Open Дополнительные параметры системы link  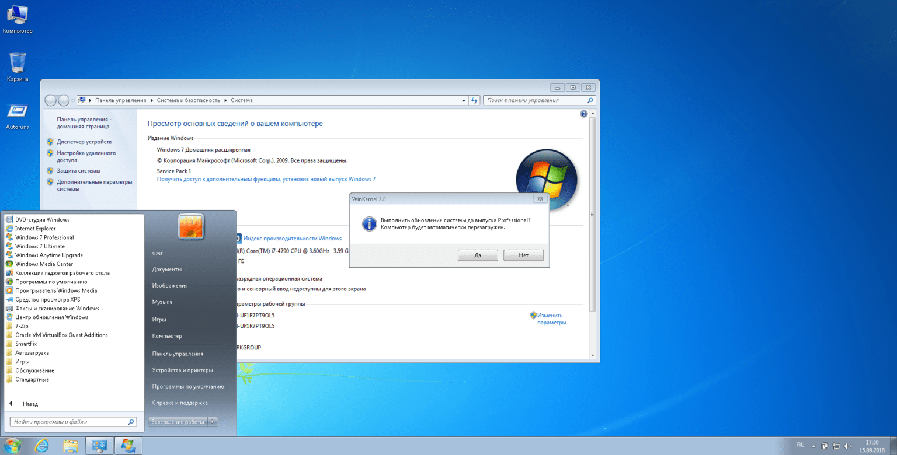[x=95, y=185]
